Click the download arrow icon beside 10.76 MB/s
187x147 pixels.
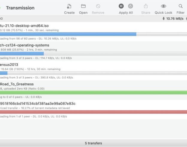click(x=164, y=19)
